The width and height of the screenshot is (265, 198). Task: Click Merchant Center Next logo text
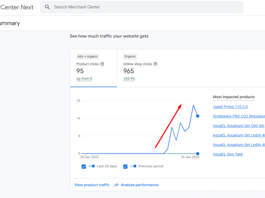[17, 7]
